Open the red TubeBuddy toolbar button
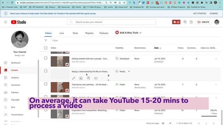This screenshot has height=125, width=223. (176, 22)
